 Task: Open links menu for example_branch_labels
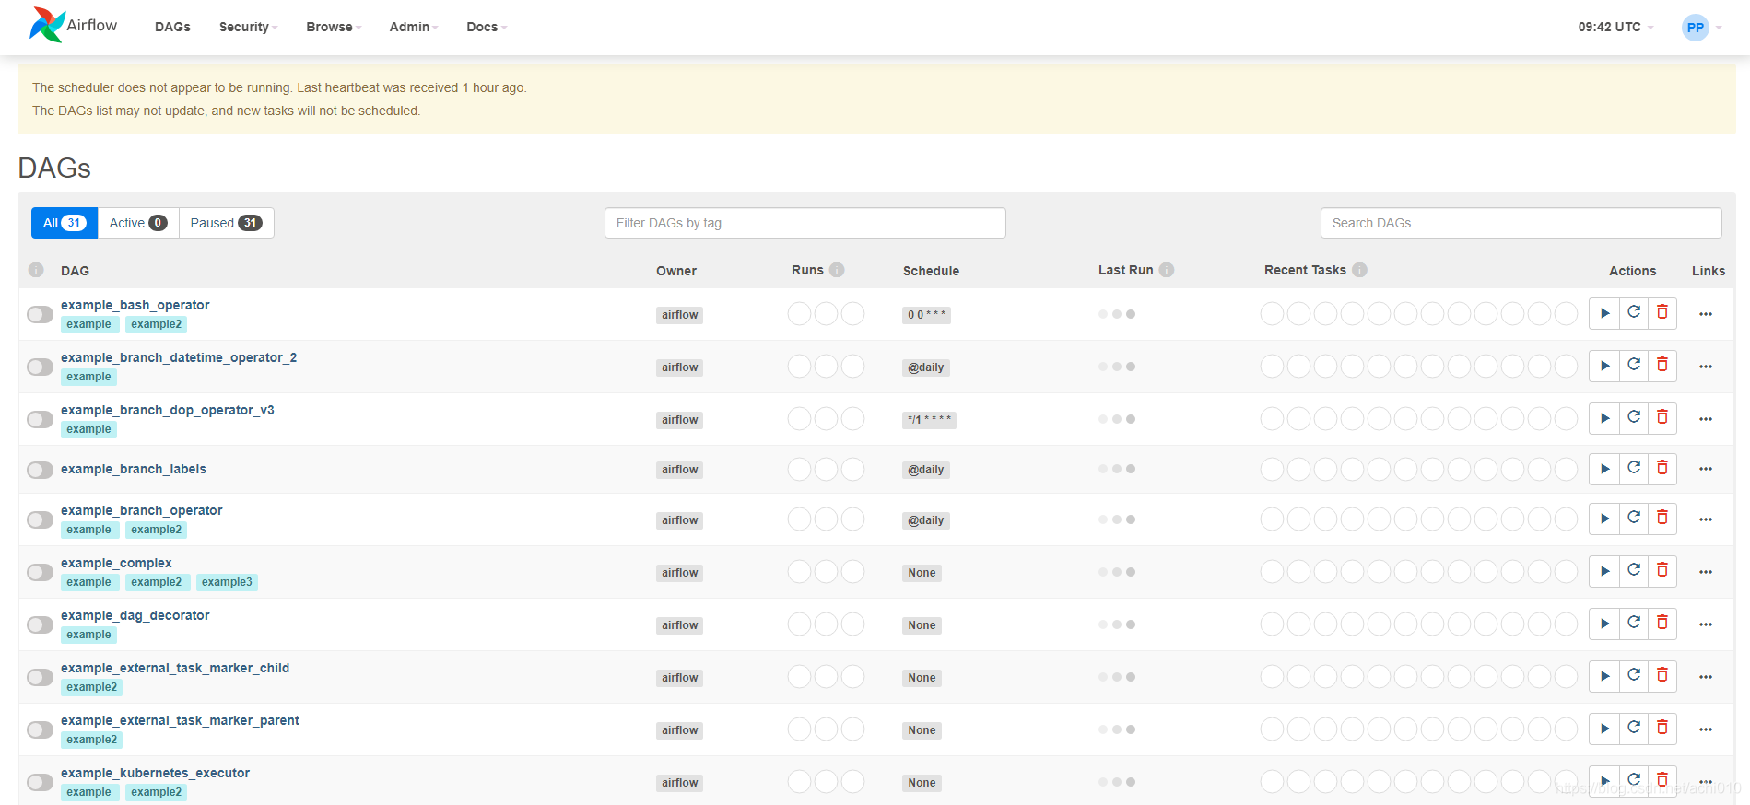(x=1706, y=469)
